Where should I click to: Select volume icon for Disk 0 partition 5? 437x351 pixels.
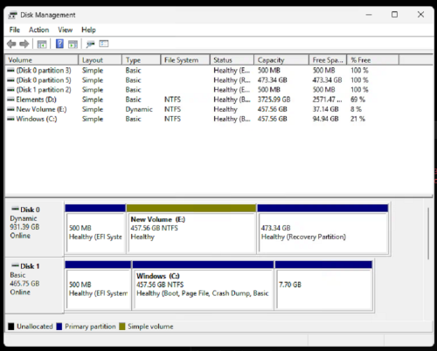[10, 80]
